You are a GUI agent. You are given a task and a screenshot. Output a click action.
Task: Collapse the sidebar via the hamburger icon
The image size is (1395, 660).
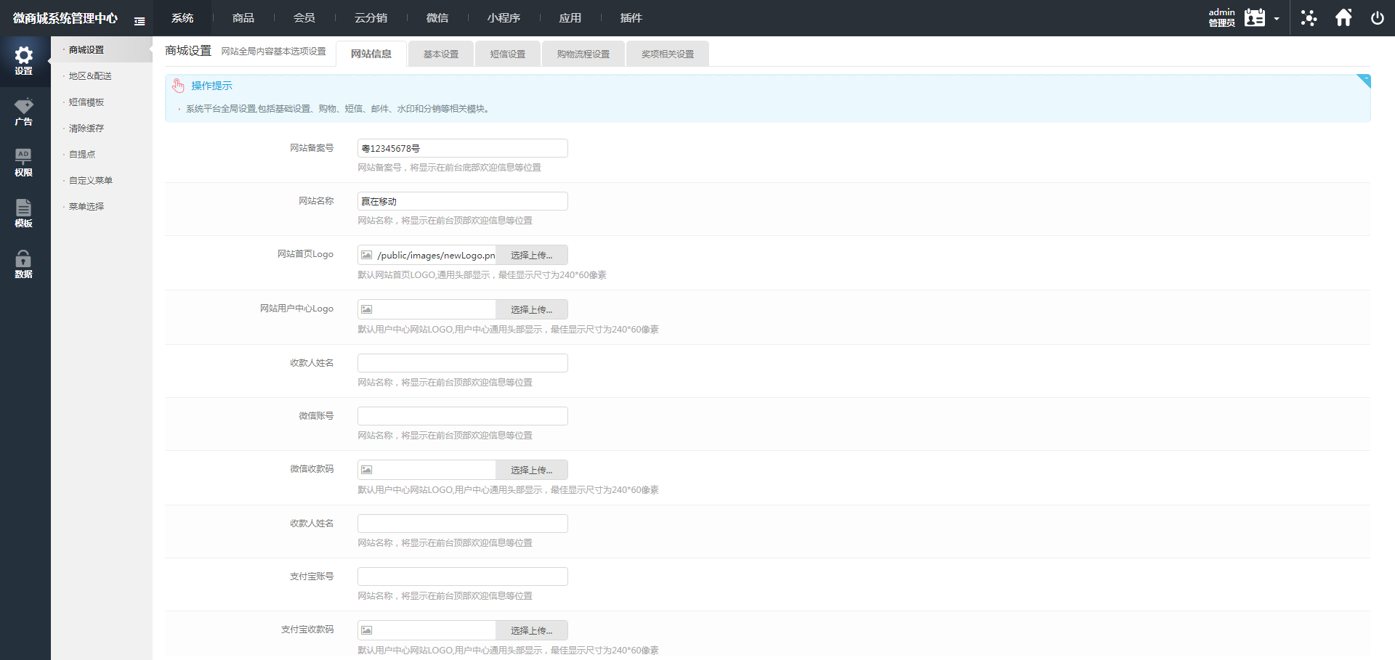coord(139,21)
